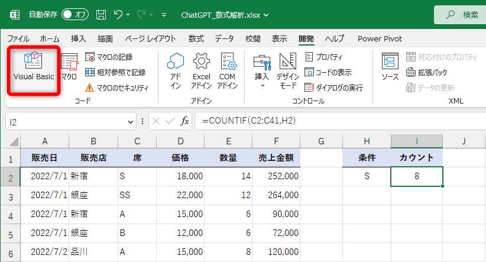Image resolution: width=486 pixels, height=262 pixels.
Task: Open COM Add-ins dialog
Action: [x=228, y=71]
